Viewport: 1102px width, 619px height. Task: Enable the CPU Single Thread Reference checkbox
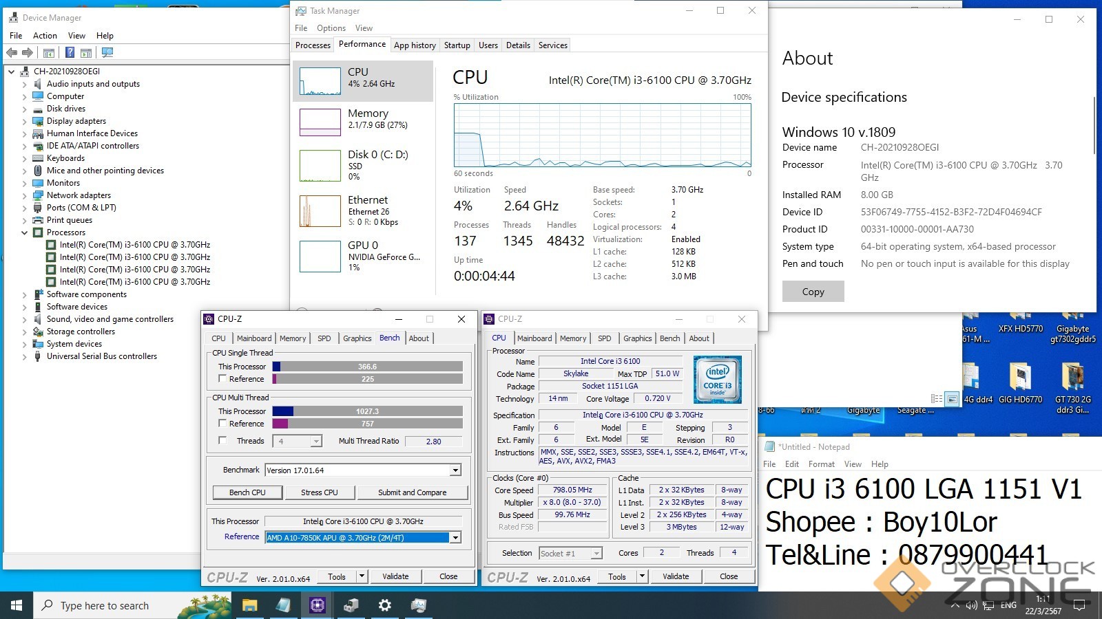[222, 378]
